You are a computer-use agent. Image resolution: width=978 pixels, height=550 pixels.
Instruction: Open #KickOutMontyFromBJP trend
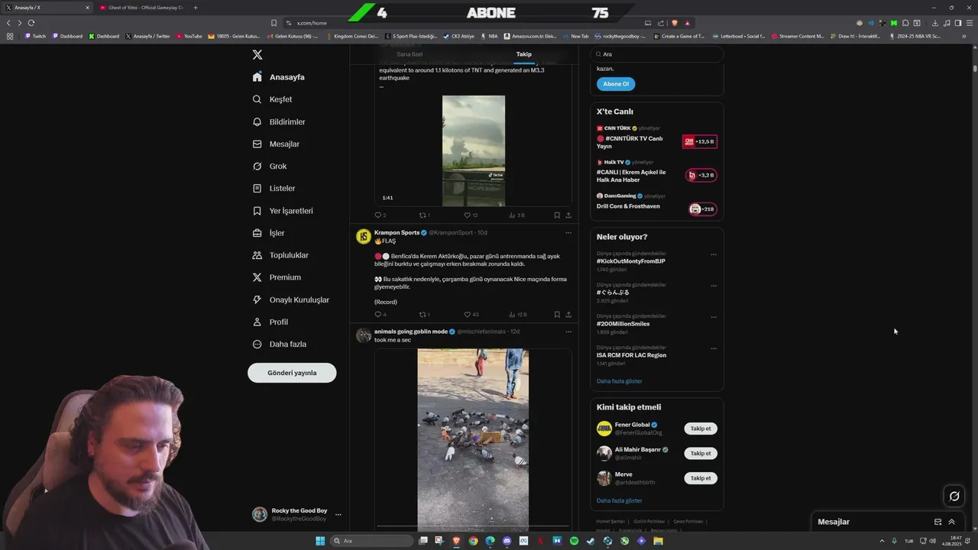(630, 261)
